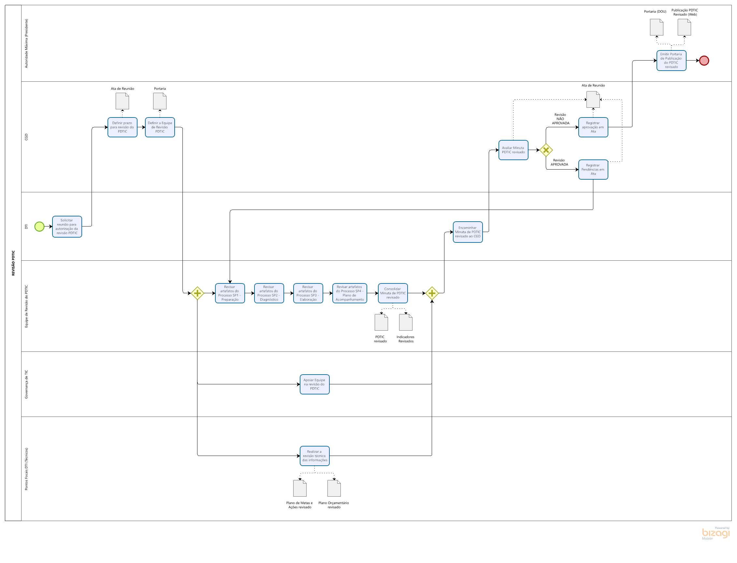
Task: Click the REVISÃO PDTIC pool label
Action: pos(13,263)
